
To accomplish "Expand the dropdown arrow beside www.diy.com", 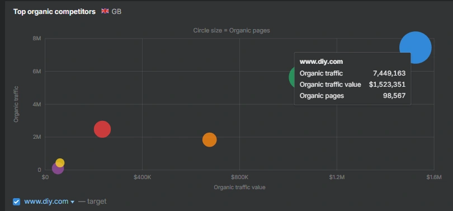I will (73, 202).
